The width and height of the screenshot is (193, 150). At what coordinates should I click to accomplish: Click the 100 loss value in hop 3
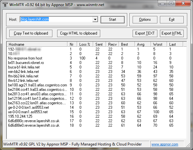point(82,58)
